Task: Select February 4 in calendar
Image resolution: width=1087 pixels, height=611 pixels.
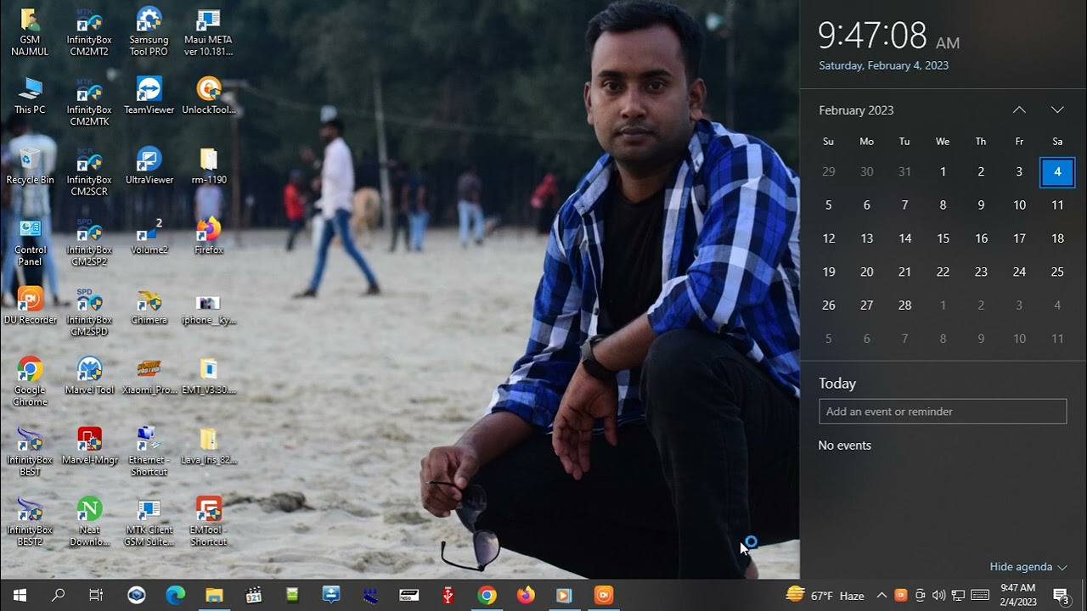Action: (x=1057, y=171)
